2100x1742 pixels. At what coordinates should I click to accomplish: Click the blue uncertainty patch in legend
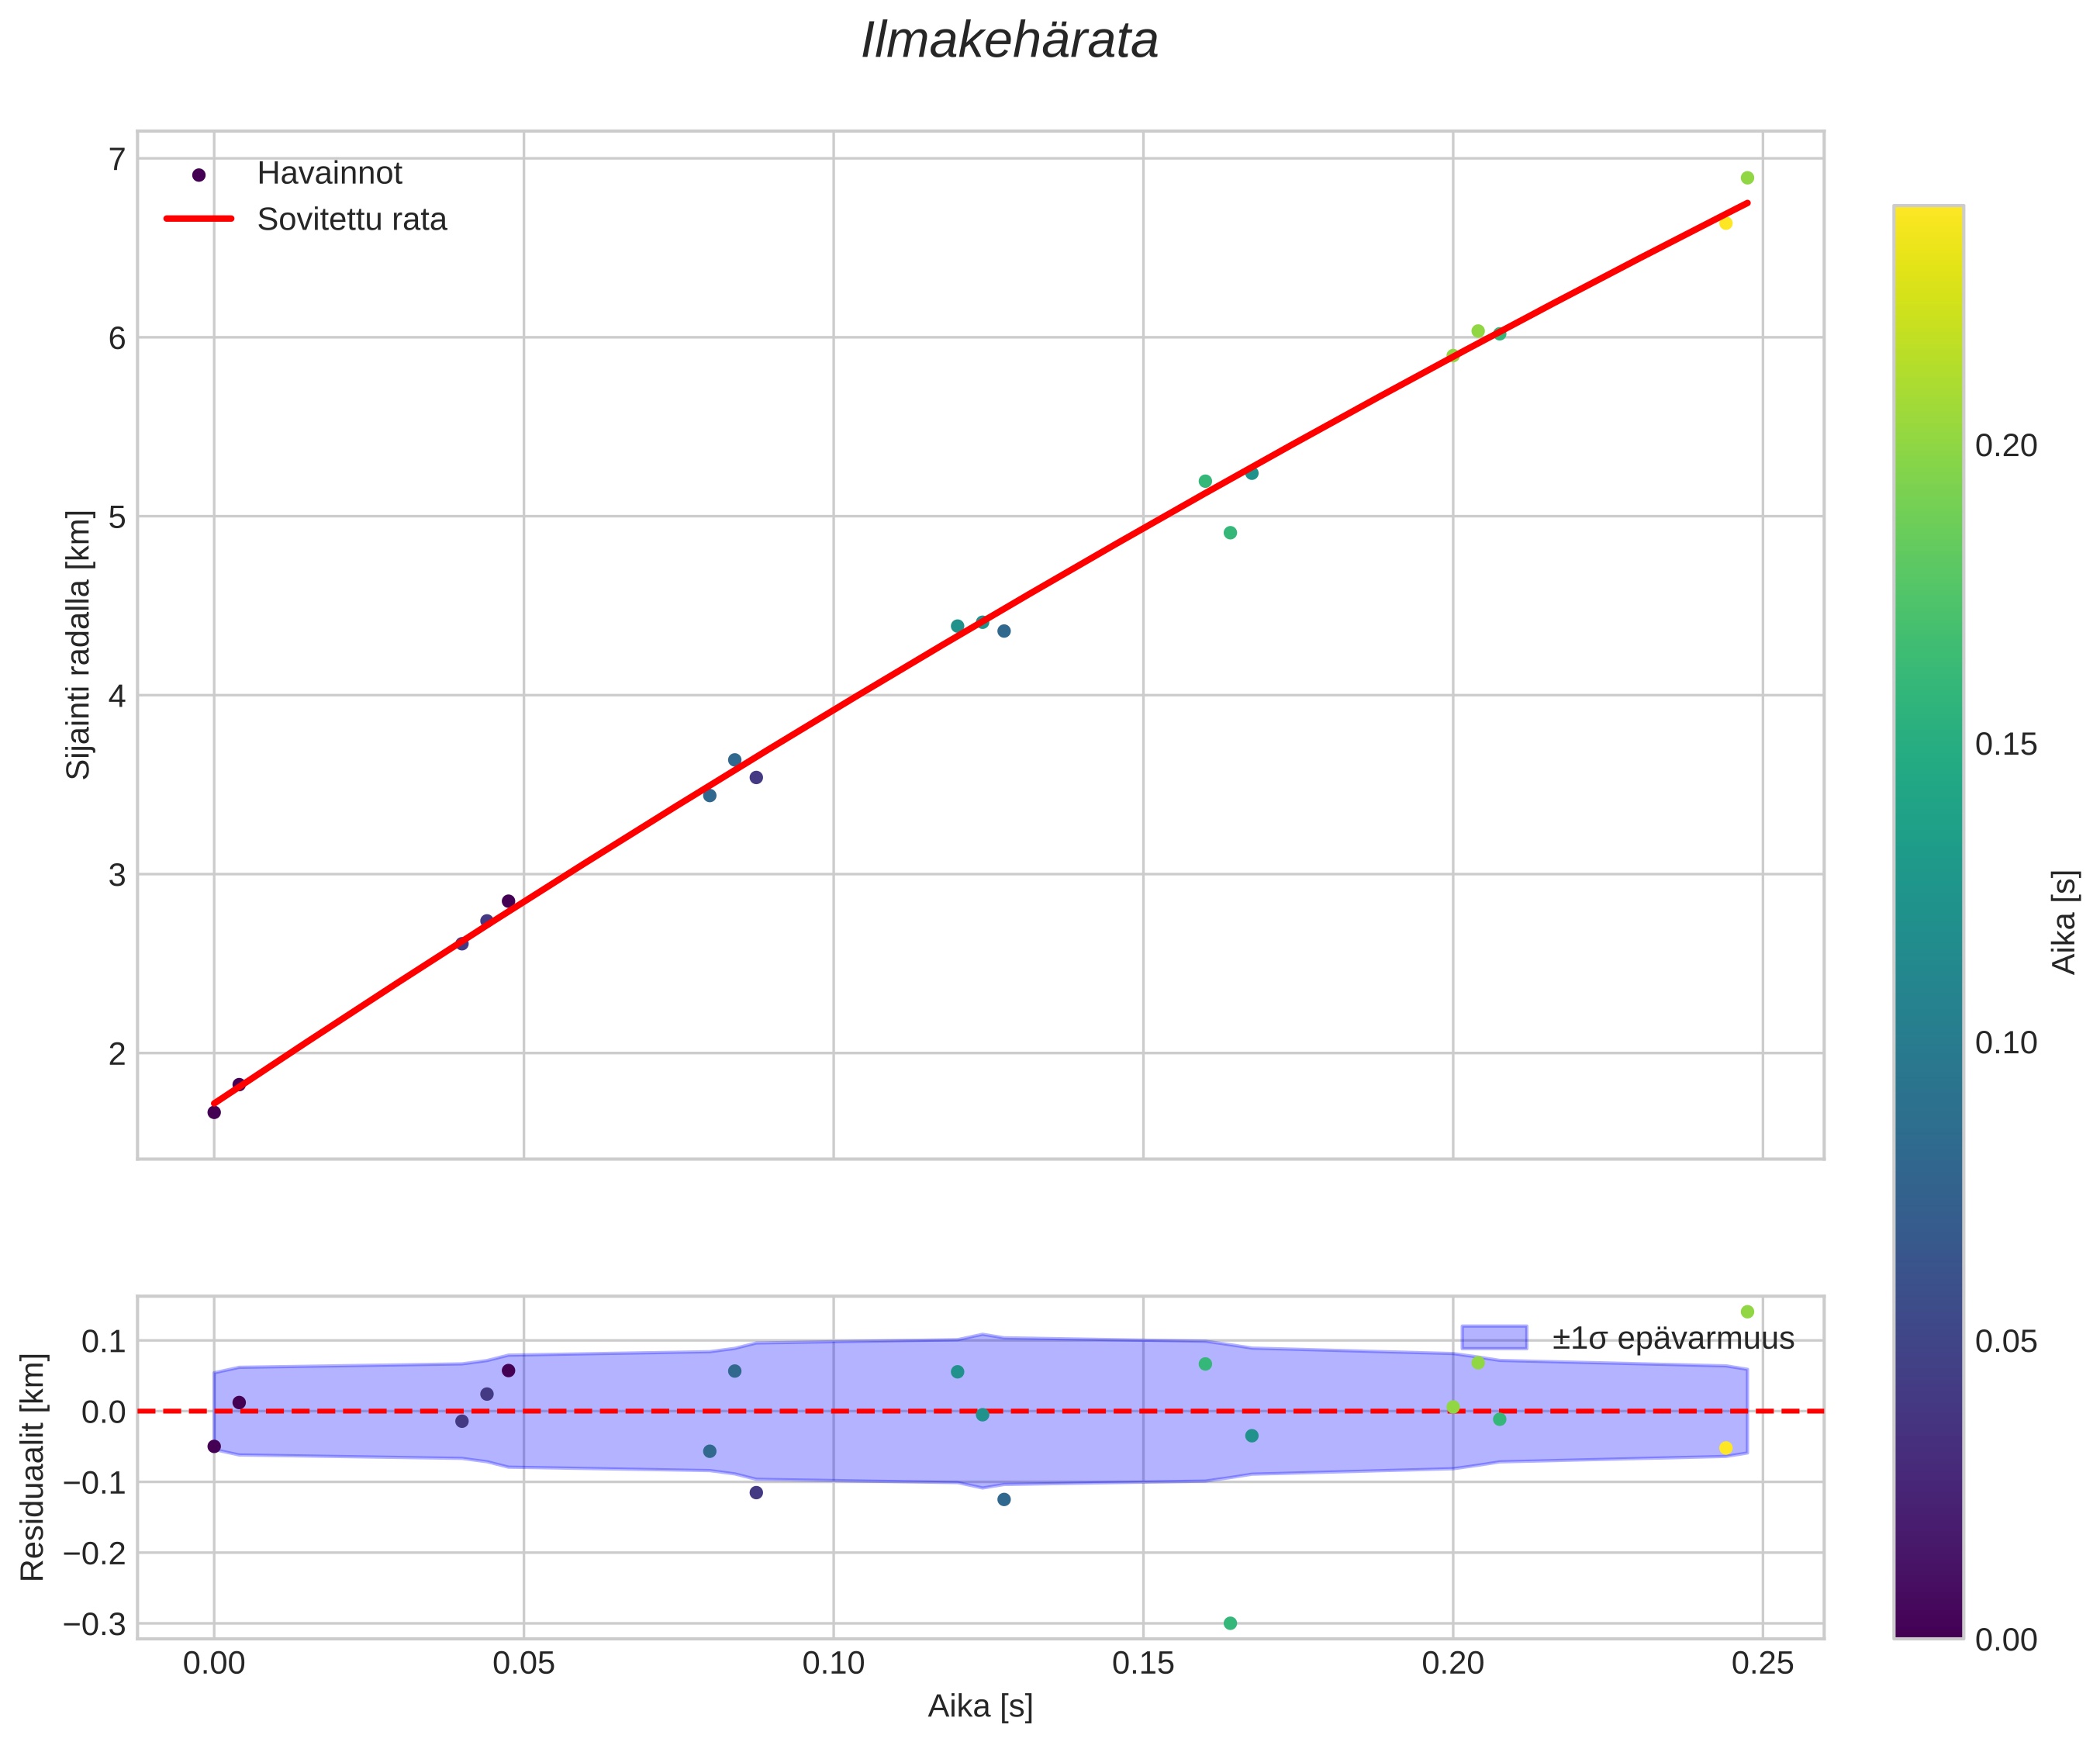1494,1337
